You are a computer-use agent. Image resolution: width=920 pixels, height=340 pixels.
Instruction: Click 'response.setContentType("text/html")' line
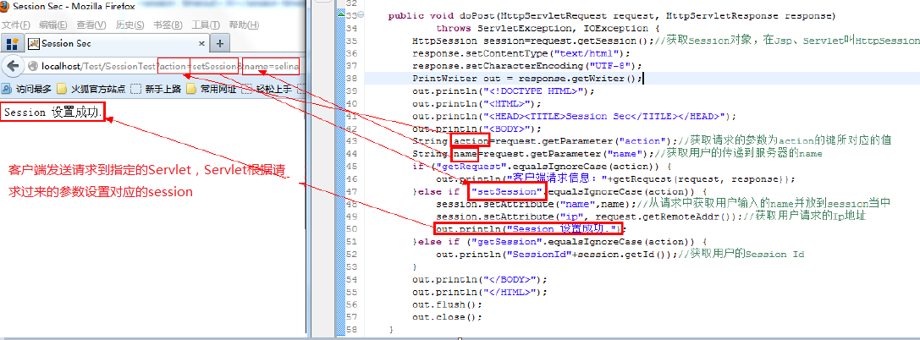point(520,53)
